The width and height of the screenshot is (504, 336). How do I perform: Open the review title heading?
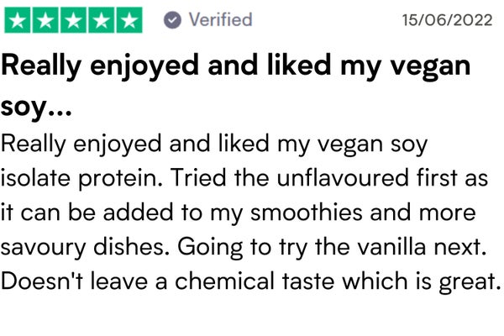pyautogui.click(x=235, y=85)
